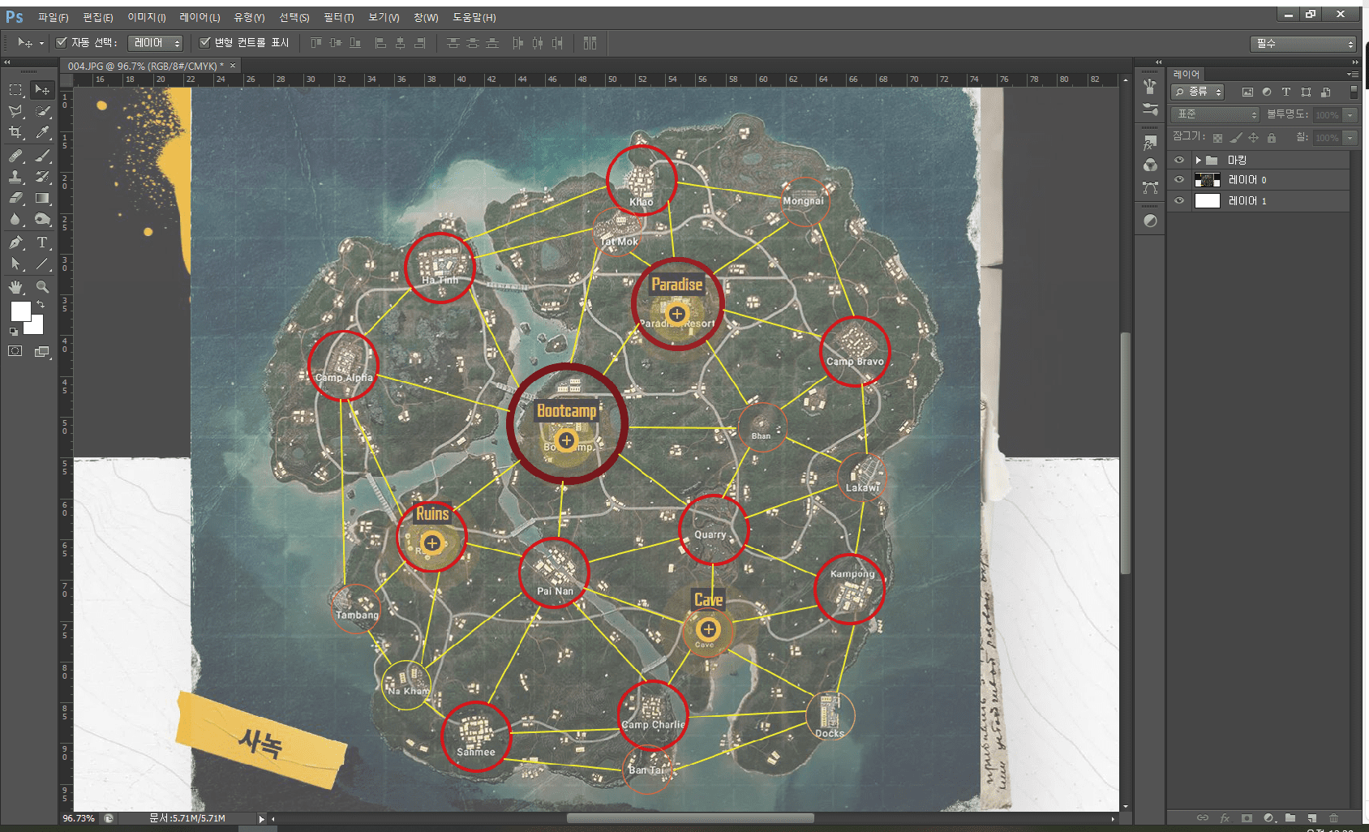The image size is (1369, 832).
Task: Hide the 레이어 0 layer
Action: pyautogui.click(x=1179, y=180)
